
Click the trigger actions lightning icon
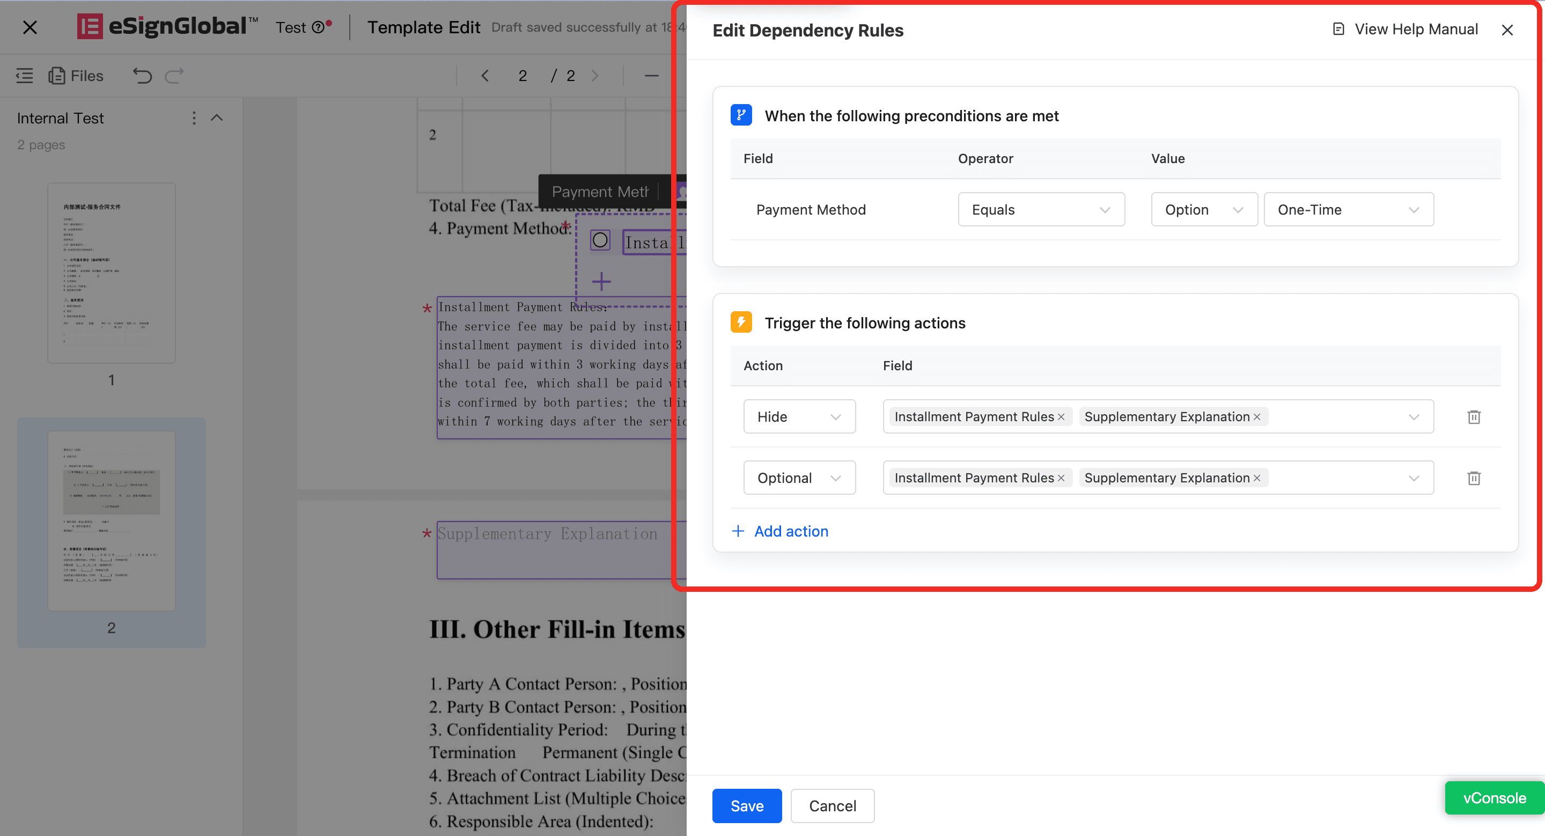coord(741,322)
